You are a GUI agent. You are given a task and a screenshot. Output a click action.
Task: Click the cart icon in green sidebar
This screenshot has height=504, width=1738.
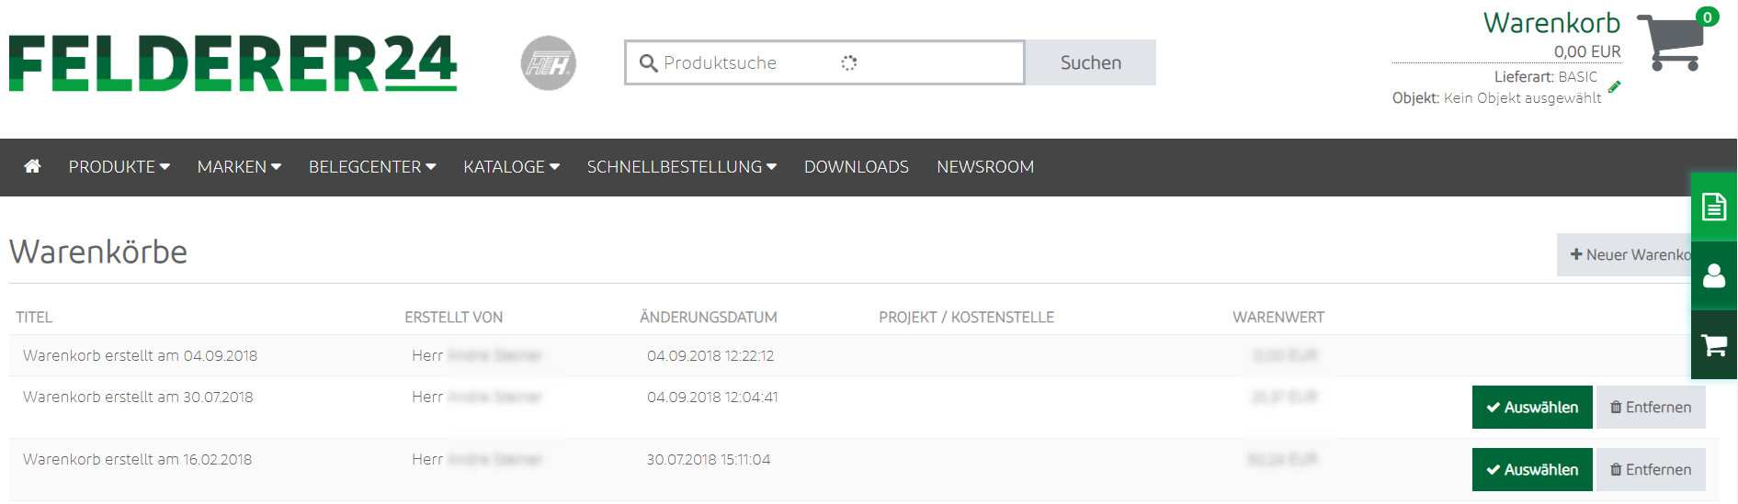tap(1714, 345)
